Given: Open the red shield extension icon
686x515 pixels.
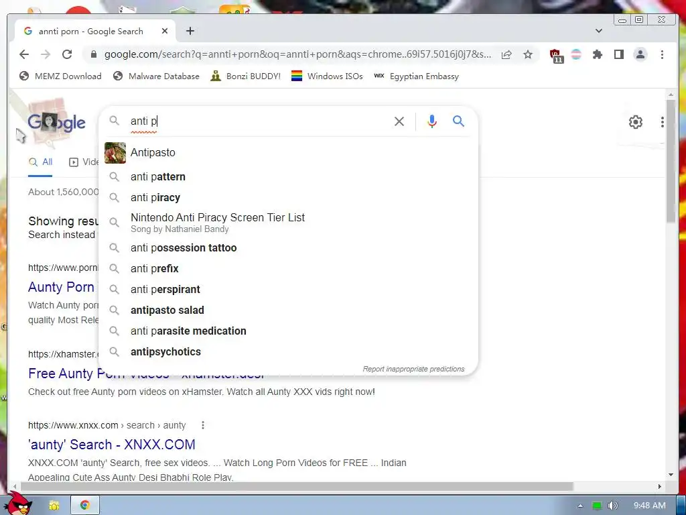Looking at the screenshot, I should coord(556,56).
